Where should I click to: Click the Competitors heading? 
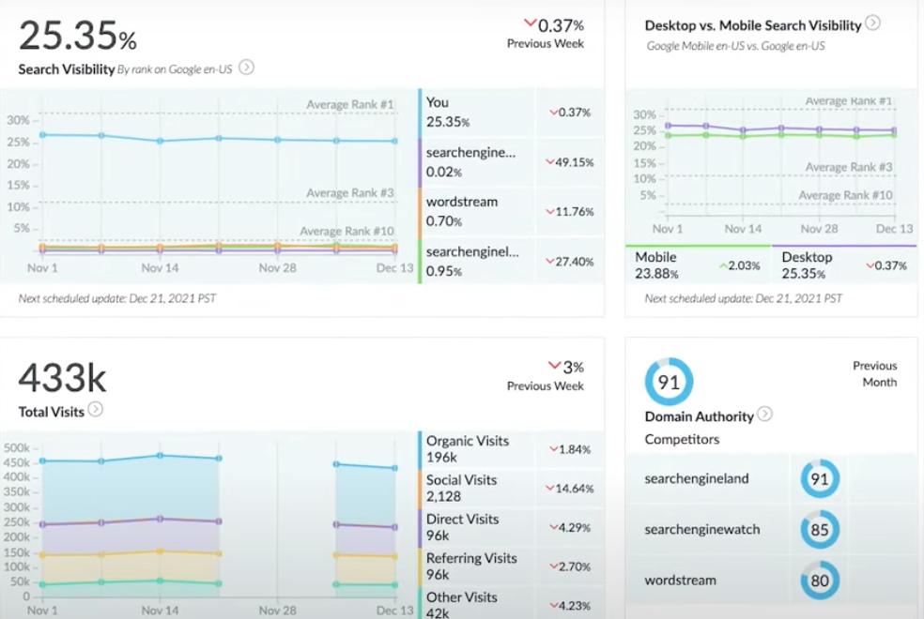pyautogui.click(x=682, y=440)
